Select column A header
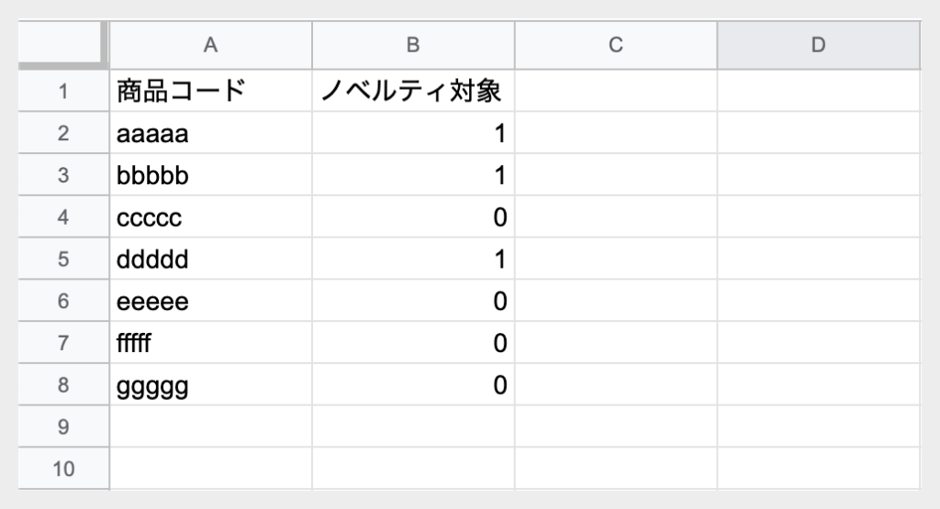Viewport: 940px width, 509px height. (x=210, y=45)
